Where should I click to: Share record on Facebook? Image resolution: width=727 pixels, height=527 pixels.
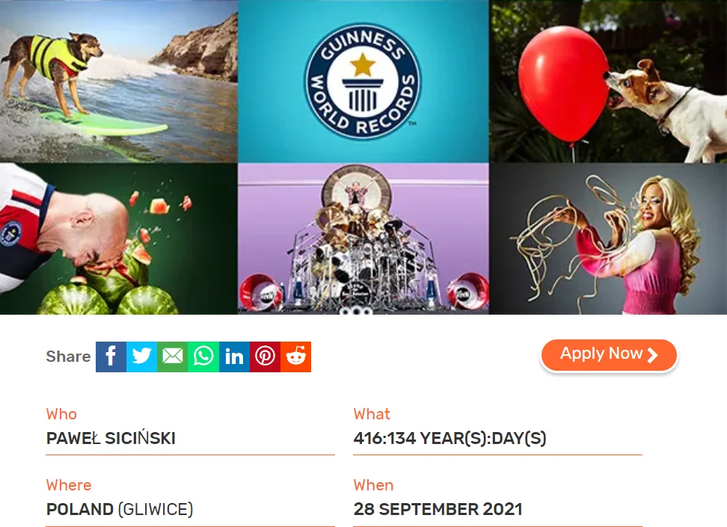pyautogui.click(x=111, y=357)
